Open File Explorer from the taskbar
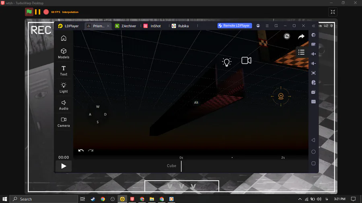 pos(152,199)
